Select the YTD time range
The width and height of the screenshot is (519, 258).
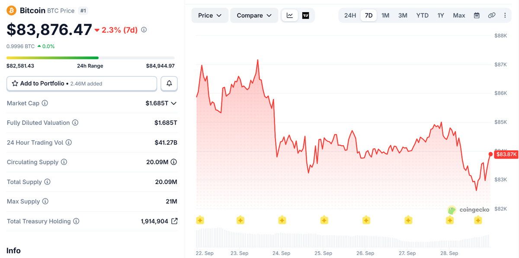click(422, 16)
